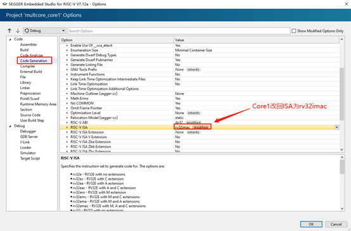Click options list scroll-up arrow
351x231 pixels.
coord(342,40)
